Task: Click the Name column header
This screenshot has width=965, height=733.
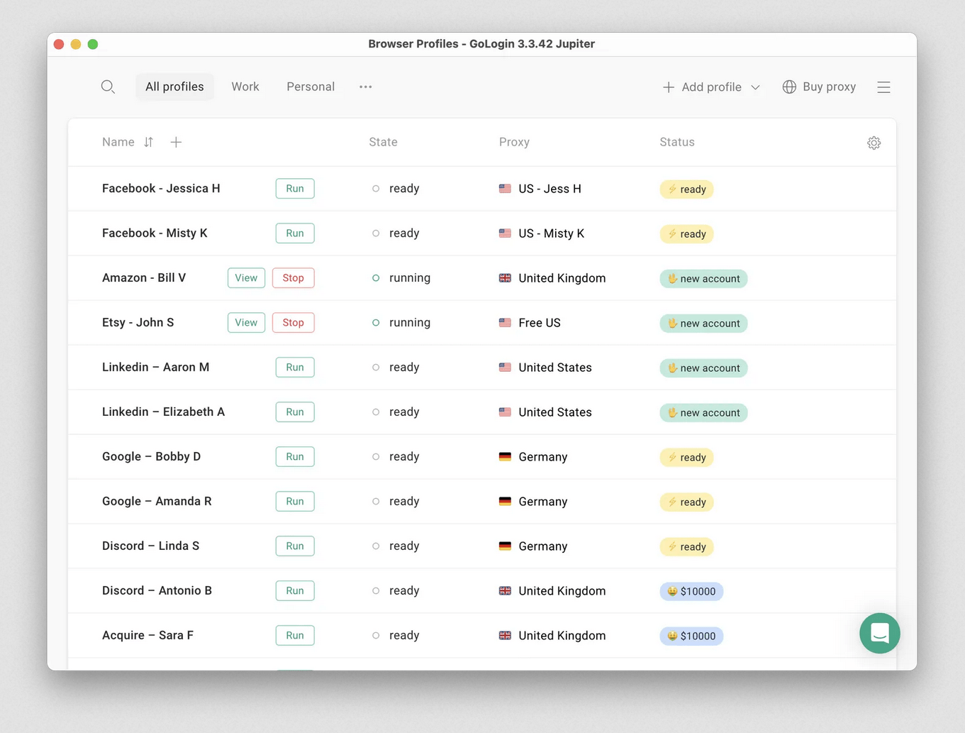Action: pos(118,142)
